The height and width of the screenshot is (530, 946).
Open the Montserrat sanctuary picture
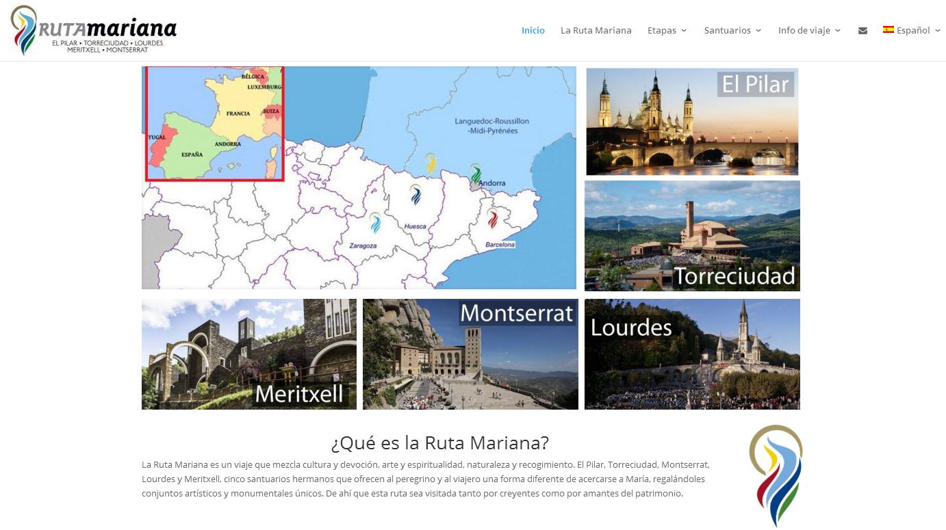pos(470,354)
